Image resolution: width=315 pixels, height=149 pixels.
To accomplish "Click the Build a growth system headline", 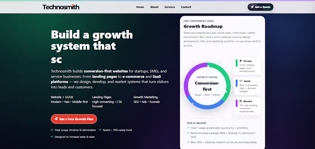I will click(92, 47).
